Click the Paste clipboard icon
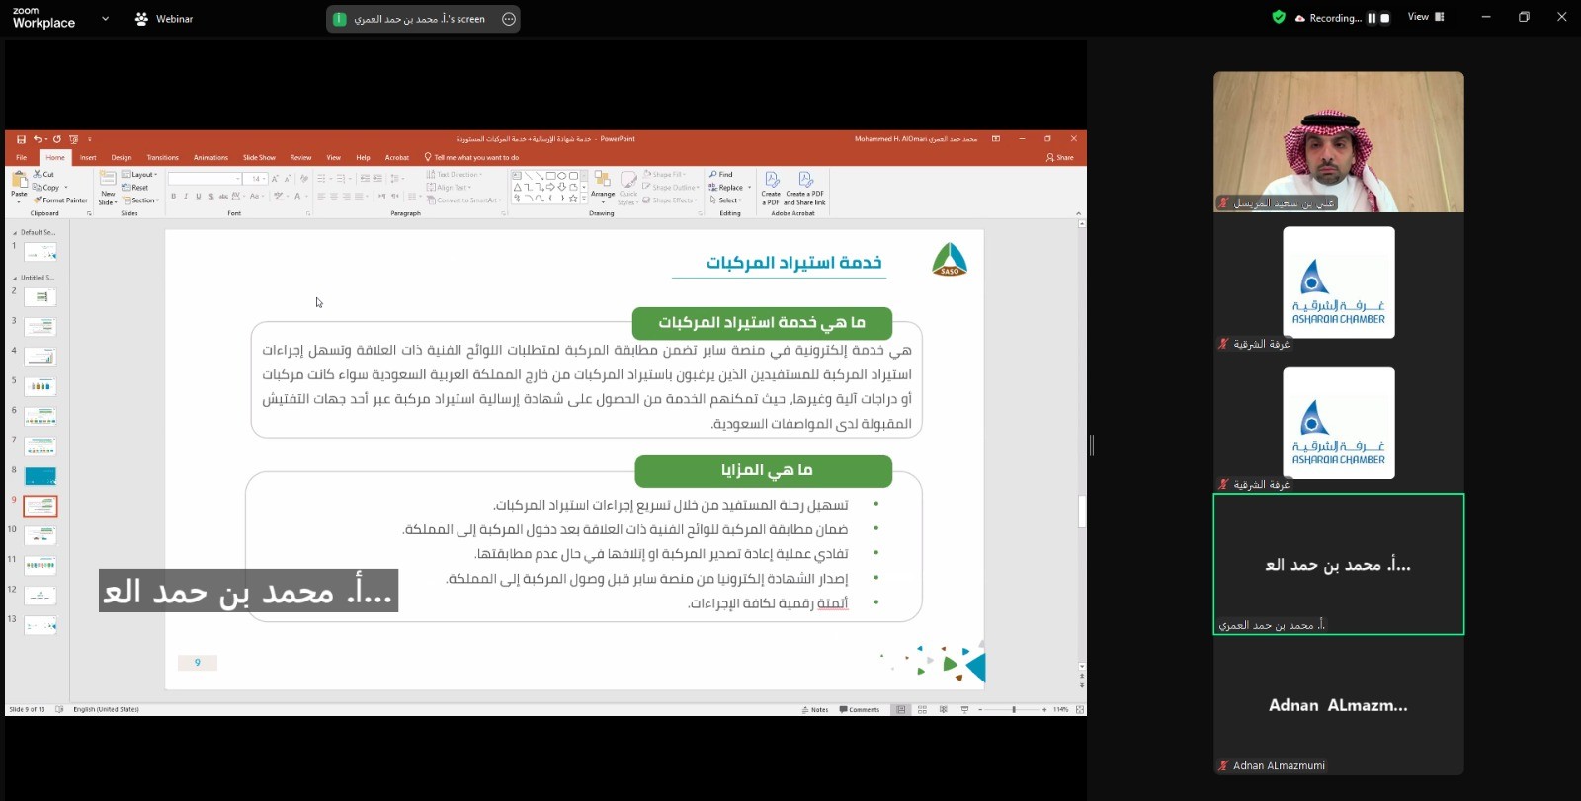 click(x=19, y=182)
